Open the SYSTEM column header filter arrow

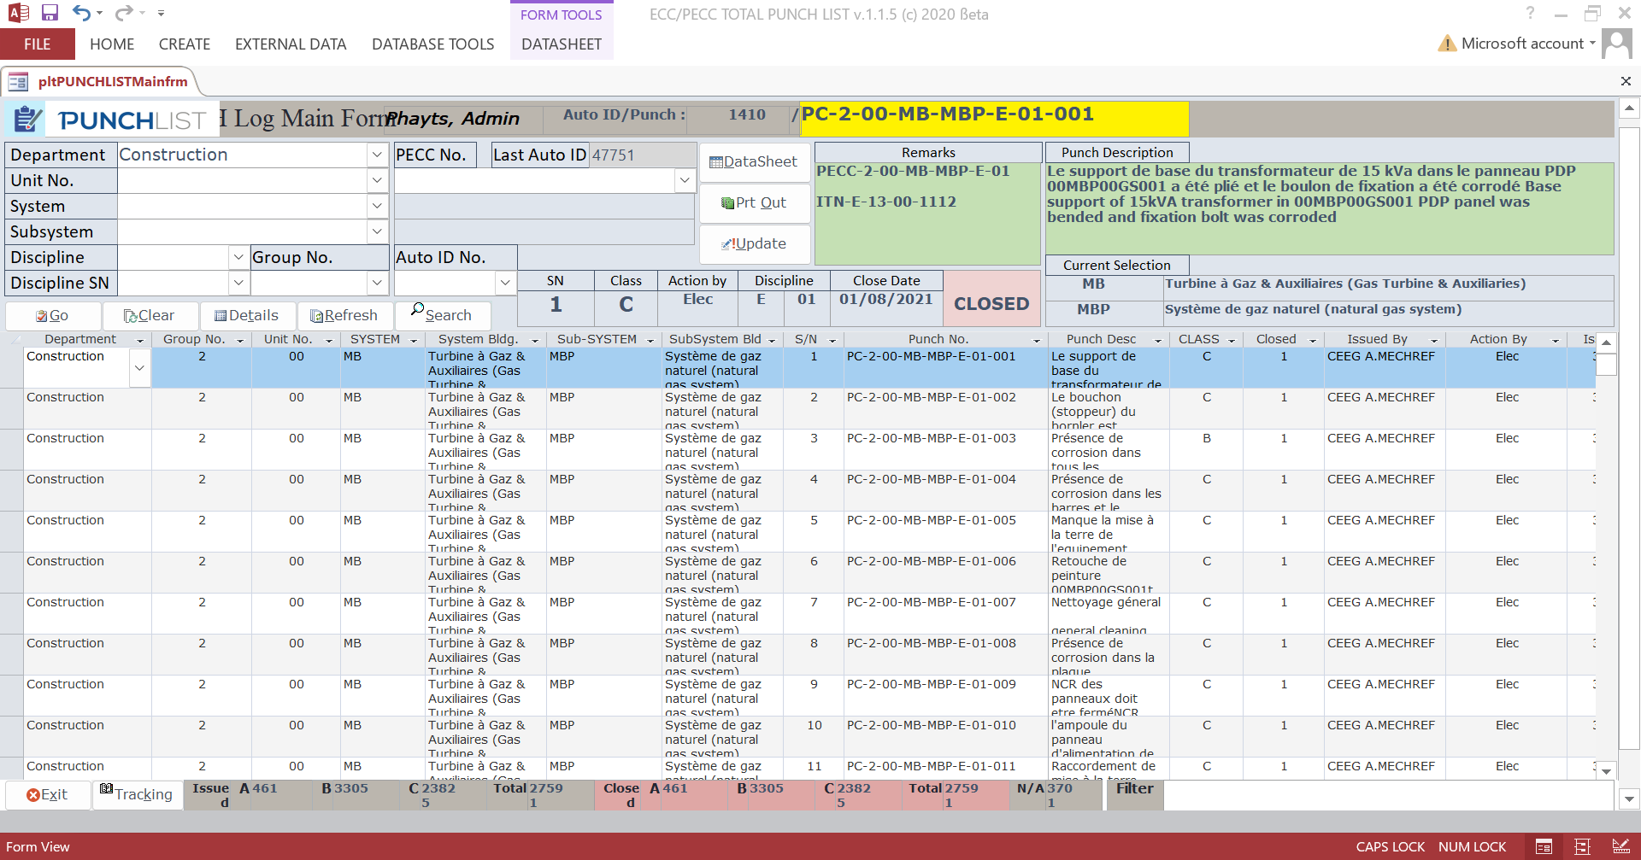pyautogui.click(x=414, y=340)
